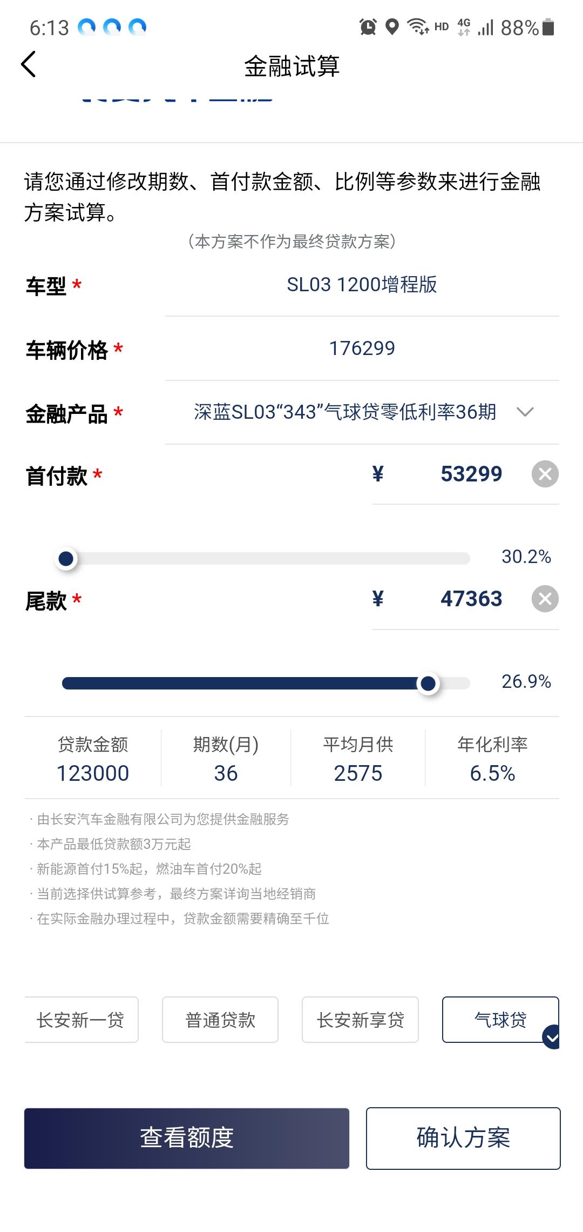Image resolution: width=583 pixels, height=1232 pixels.
Task: Tap the vehicle price field 176299
Action: (x=362, y=349)
